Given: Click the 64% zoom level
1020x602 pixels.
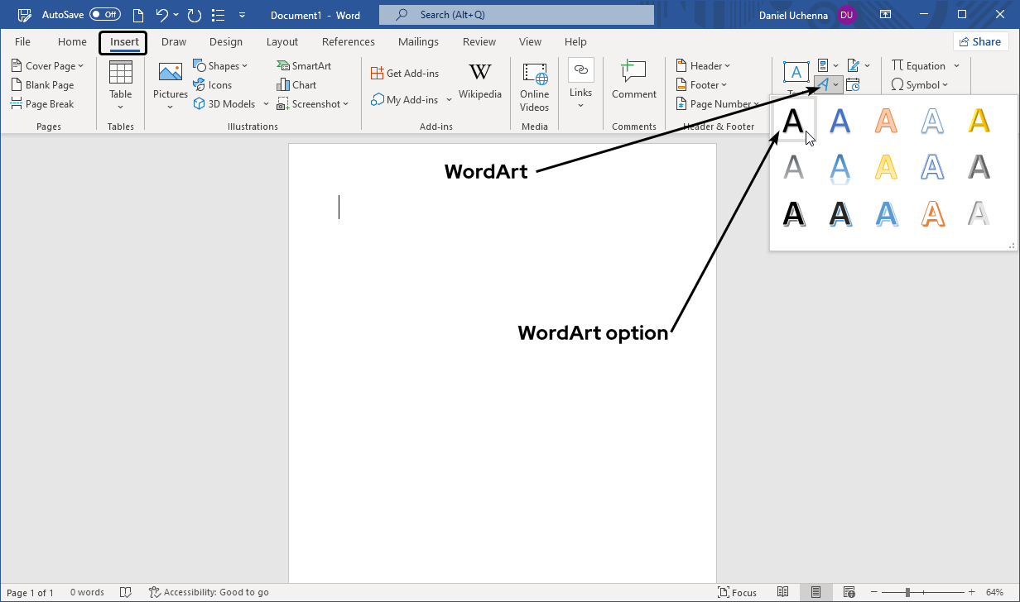Looking at the screenshot, I should coord(994,592).
